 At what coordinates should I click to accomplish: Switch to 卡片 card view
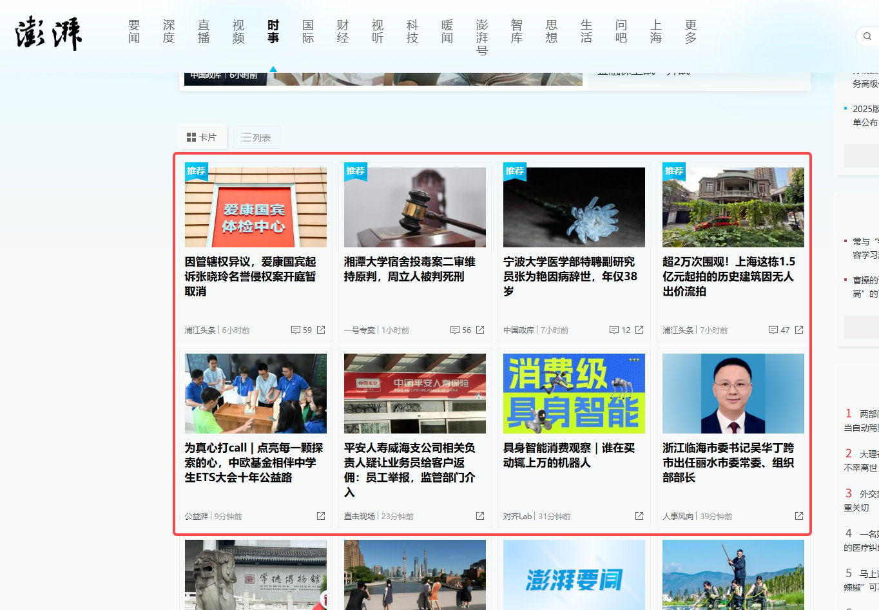click(x=202, y=137)
